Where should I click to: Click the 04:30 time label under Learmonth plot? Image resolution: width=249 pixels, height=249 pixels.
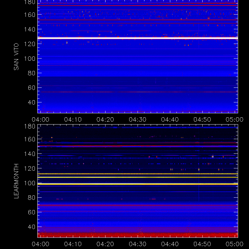[x=138, y=244]
